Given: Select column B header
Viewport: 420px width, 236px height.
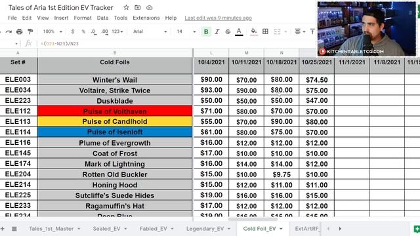Looking at the screenshot, I should pos(115,52).
